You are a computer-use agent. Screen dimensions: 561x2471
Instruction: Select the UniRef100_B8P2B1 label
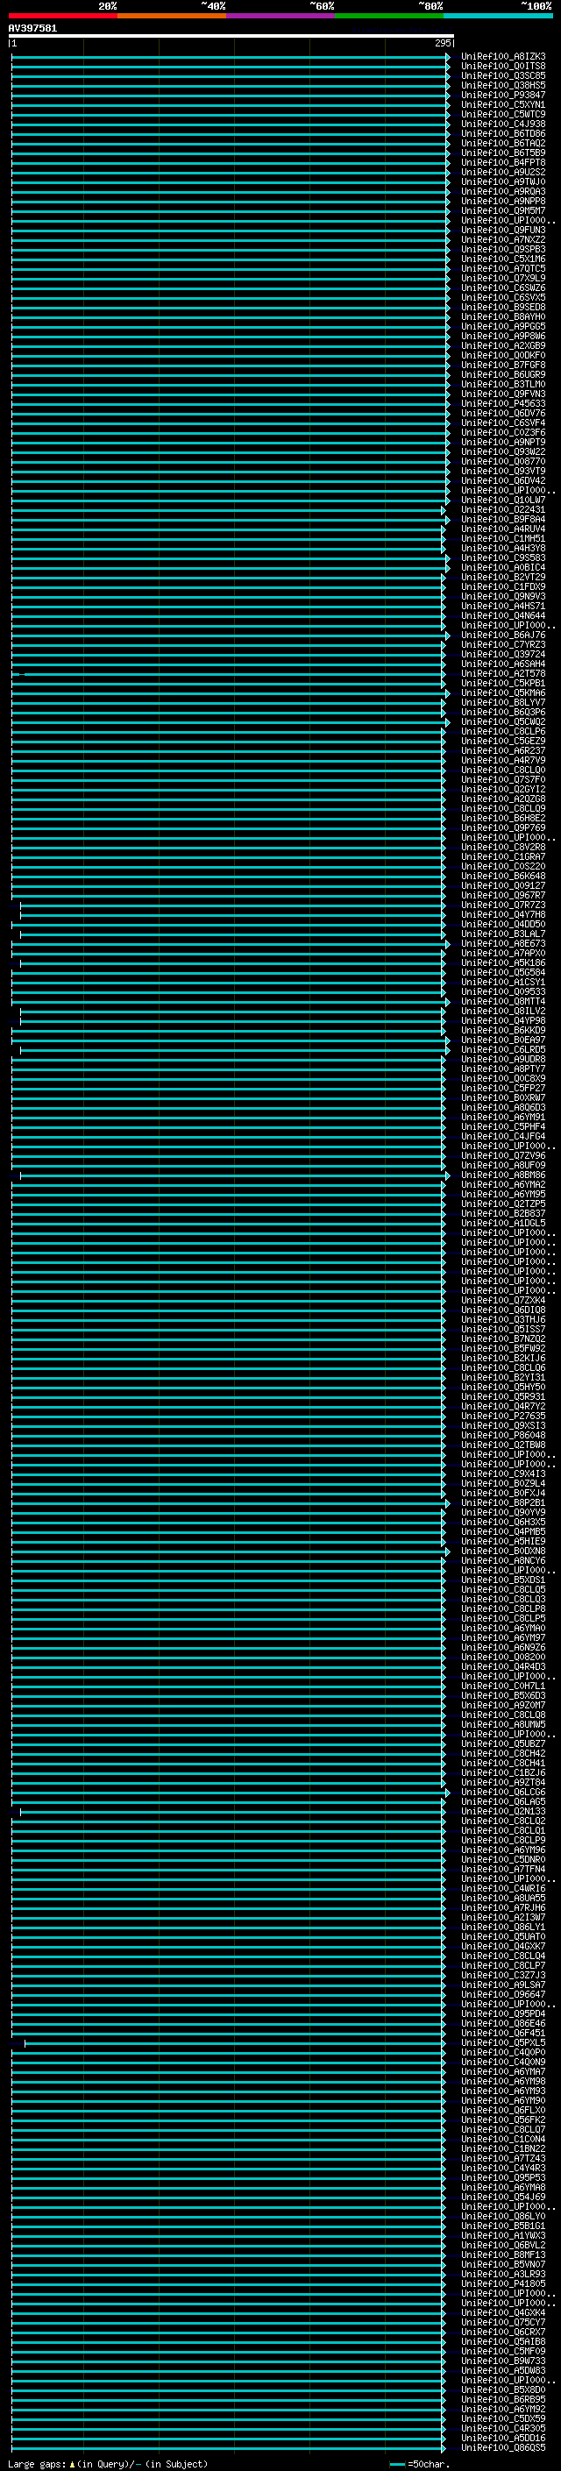click(x=503, y=1503)
